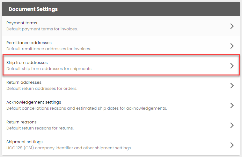Open Ship from addresses settings
The height and width of the screenshot is (157, 242).
coord(27,63)
